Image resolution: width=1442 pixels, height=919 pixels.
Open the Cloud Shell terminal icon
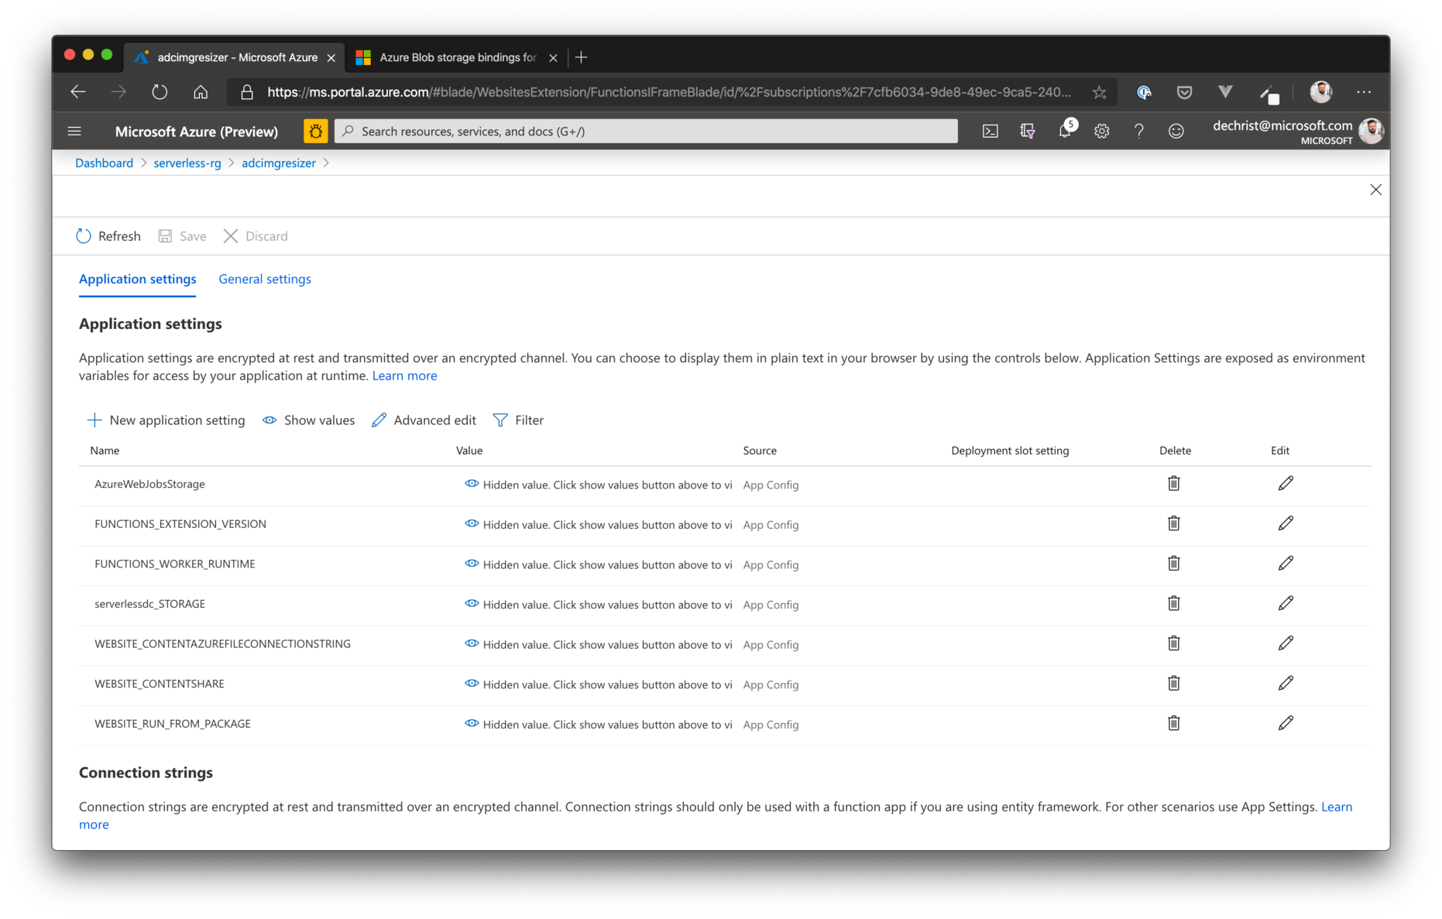coord(990,131)
